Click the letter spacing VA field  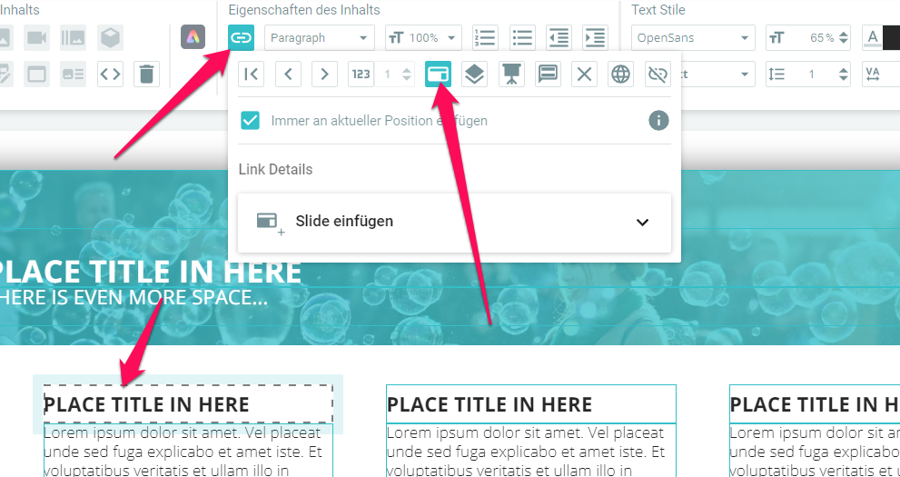pyautogui.click(x=881, y=75)
